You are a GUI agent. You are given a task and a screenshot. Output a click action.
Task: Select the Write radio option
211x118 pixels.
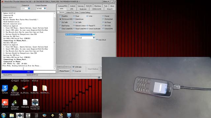87,16
